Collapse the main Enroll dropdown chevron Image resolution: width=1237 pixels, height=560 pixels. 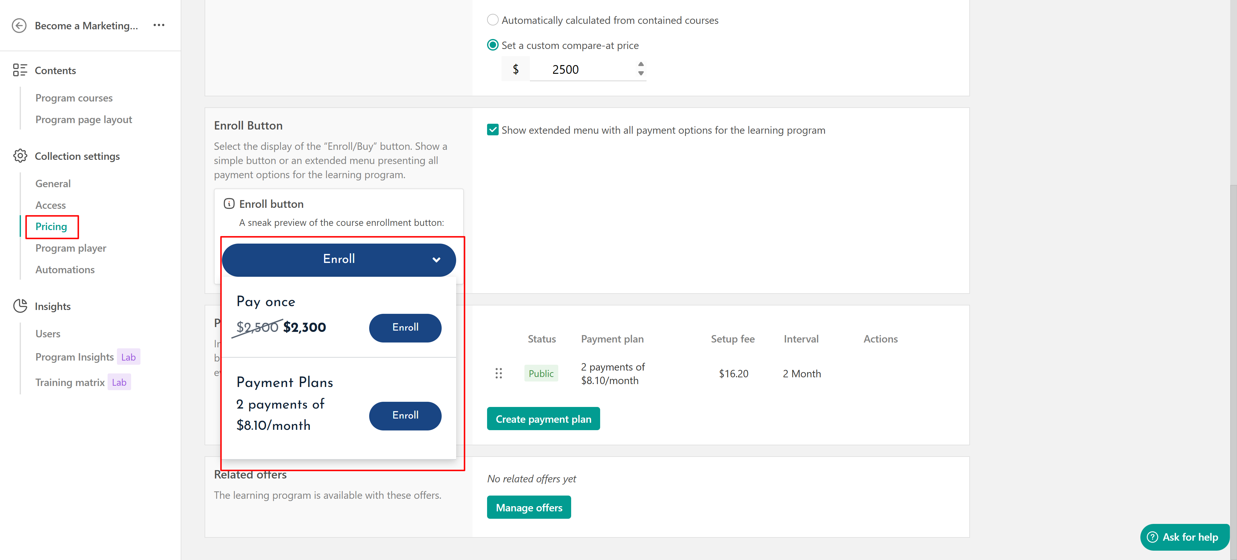(436, 260)
